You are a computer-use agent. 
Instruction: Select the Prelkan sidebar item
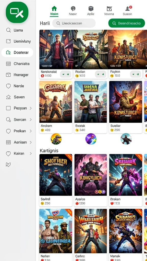pos(17,131)
